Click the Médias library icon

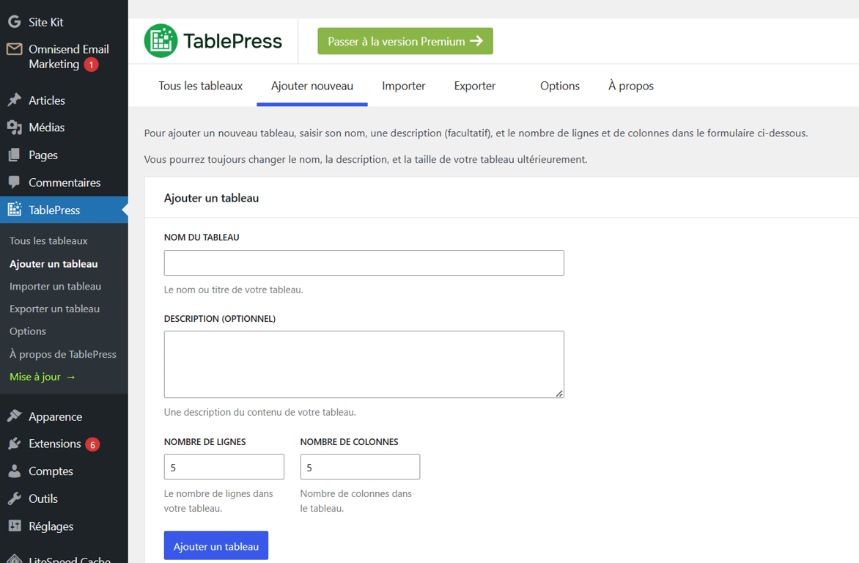point(14,127)
